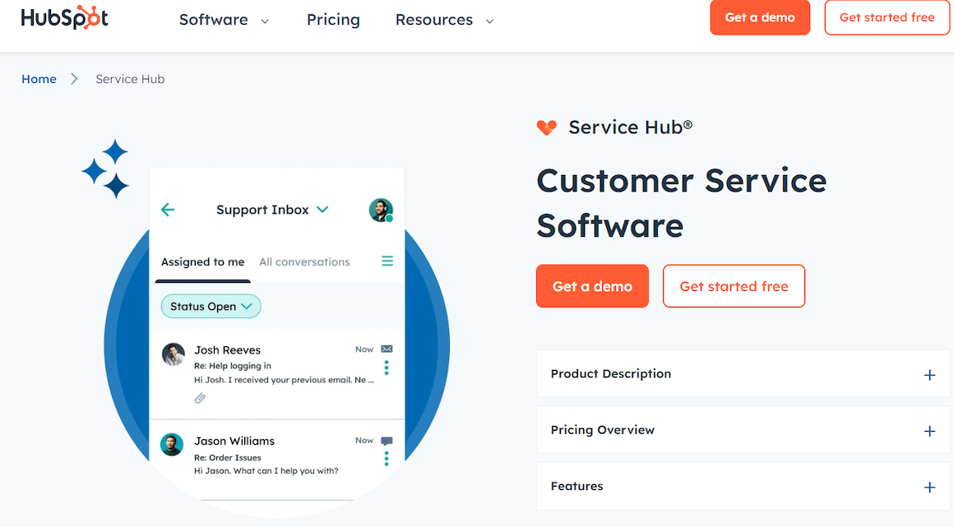Open the Software dropdown
This screenshot has height=527, width=954.
[223, 20]
